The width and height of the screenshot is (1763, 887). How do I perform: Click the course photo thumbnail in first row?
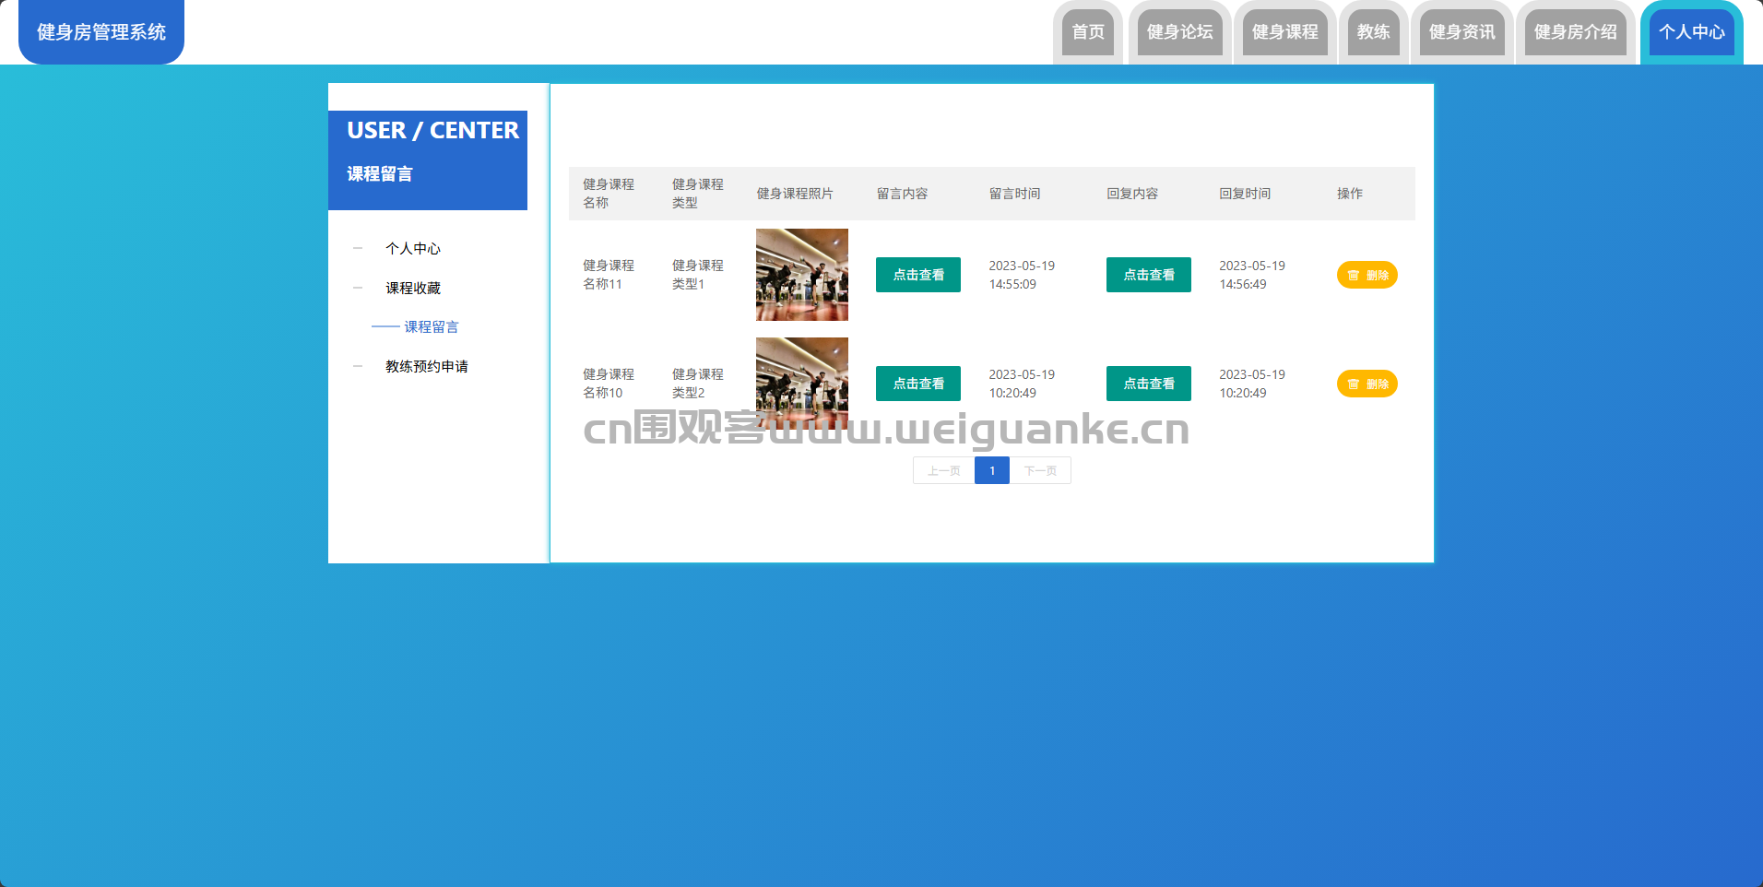[x=802, y=275]
